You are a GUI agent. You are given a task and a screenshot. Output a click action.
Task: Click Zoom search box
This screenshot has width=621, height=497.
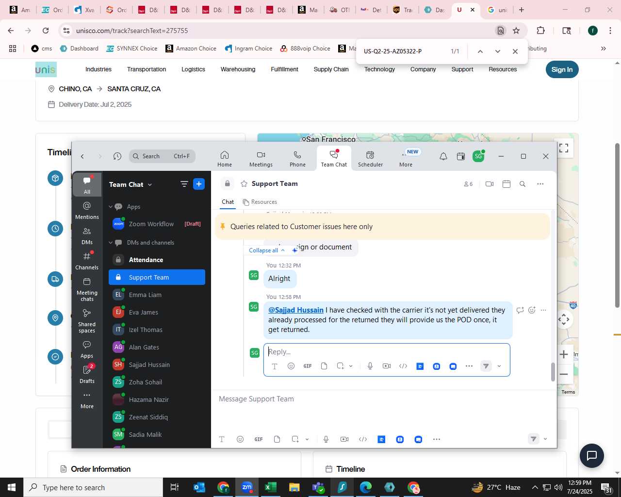[162, 156]
